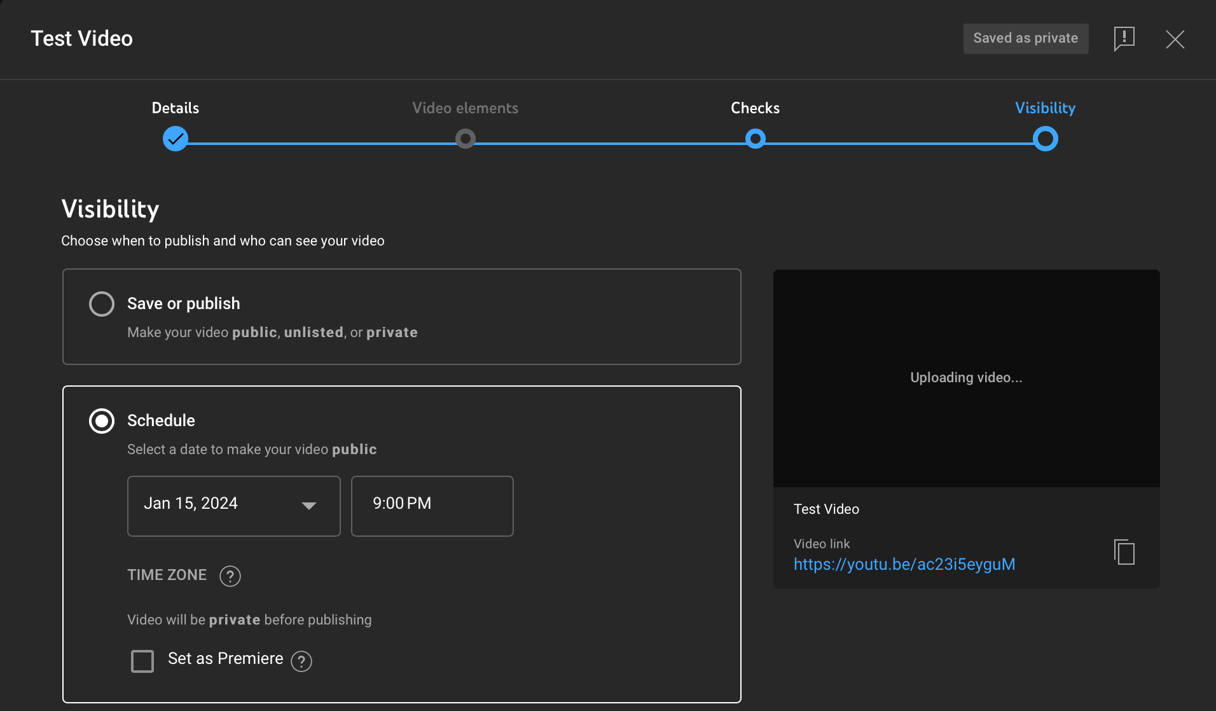Switch to the Details tab

(175, 108)
